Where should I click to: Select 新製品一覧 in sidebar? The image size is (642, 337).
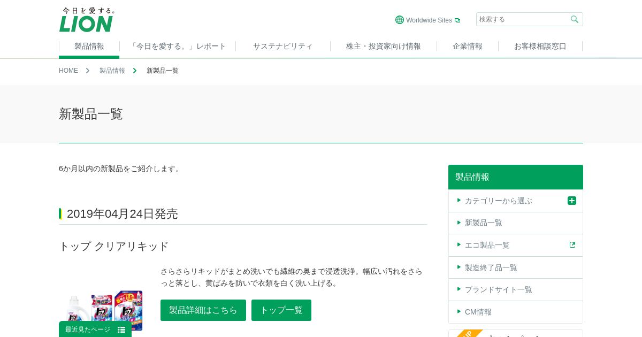[516, 223]
